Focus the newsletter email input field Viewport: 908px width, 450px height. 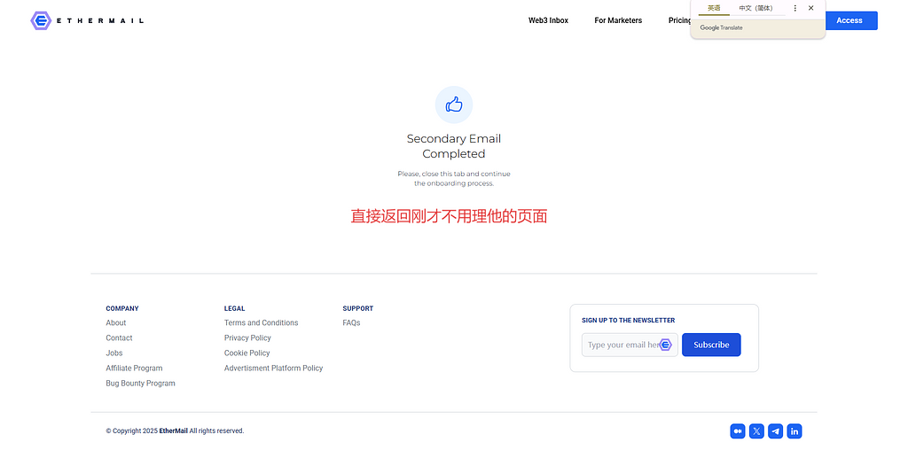[621, 345]
